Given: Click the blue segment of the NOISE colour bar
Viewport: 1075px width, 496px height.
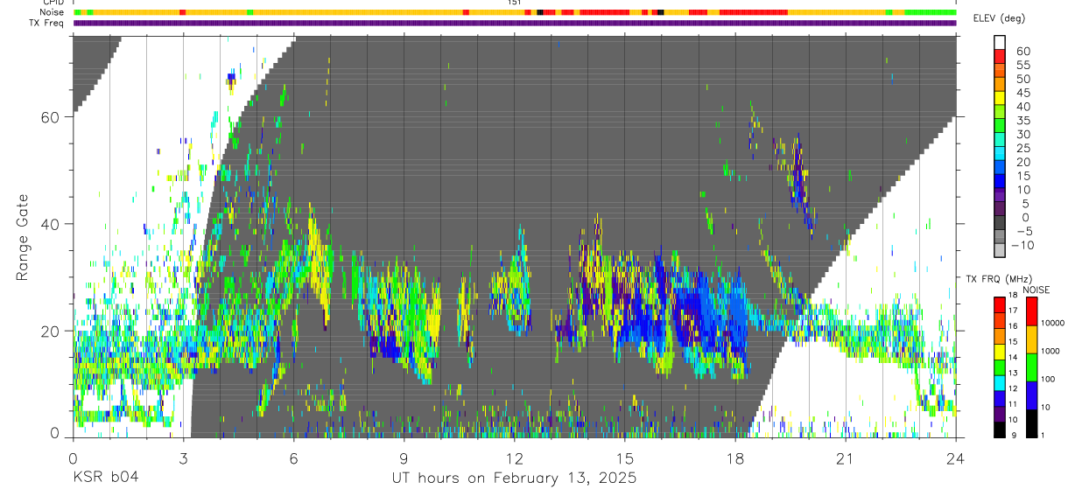Looking at the screenshot, I should coord(1030,395).
